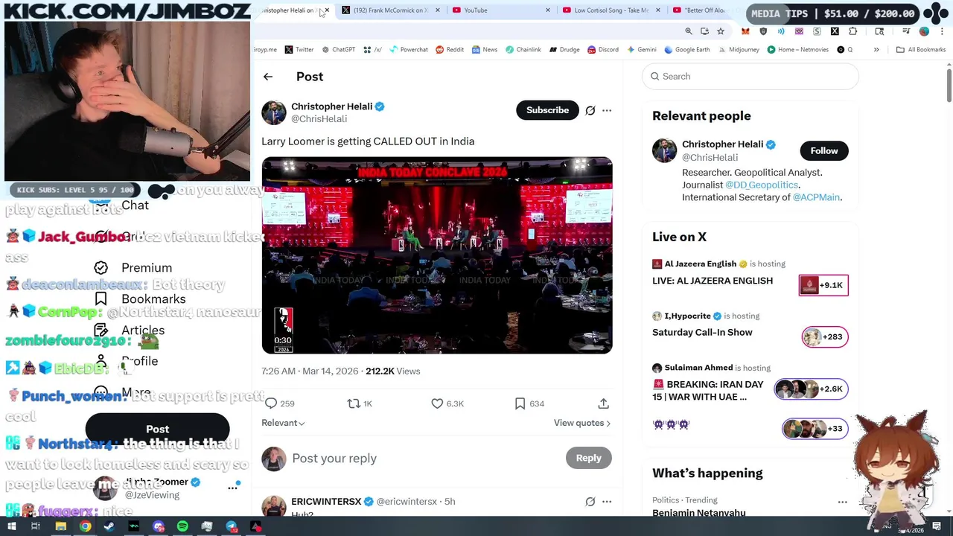This screenshot has height=536, width=953.
Task: Open Spotify from the Windows taskbar
Action: pyautogui.click(x=182, y=526)
